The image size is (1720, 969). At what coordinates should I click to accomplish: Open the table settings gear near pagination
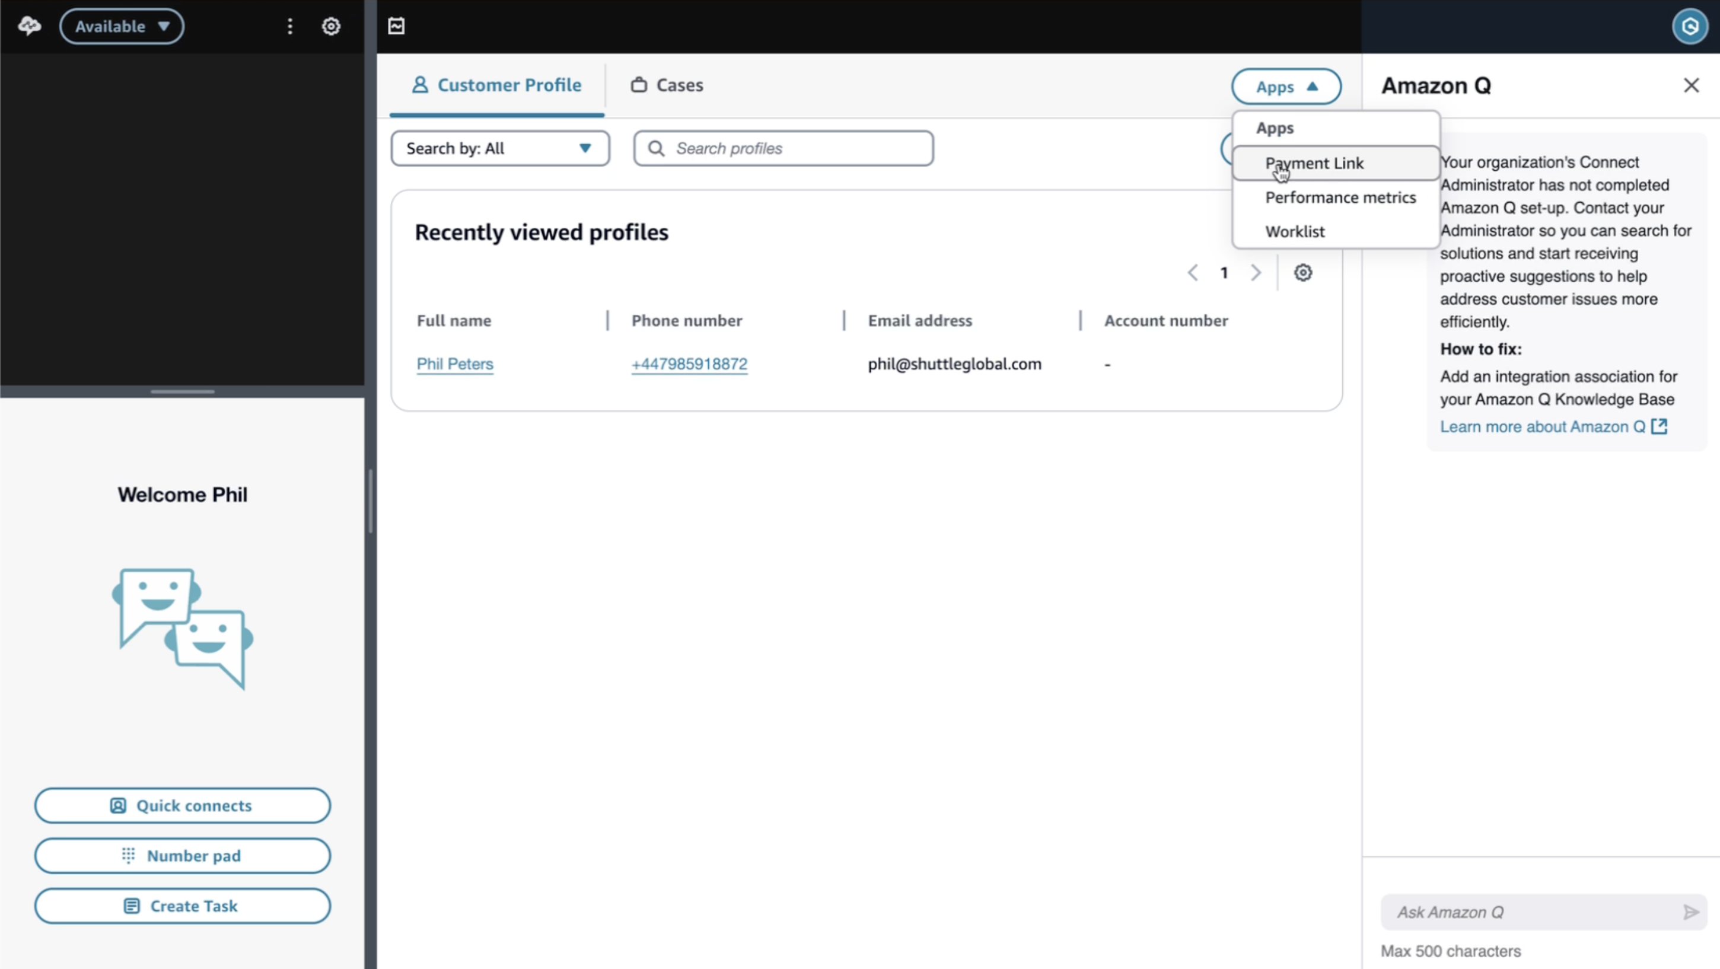(1302, 272)
